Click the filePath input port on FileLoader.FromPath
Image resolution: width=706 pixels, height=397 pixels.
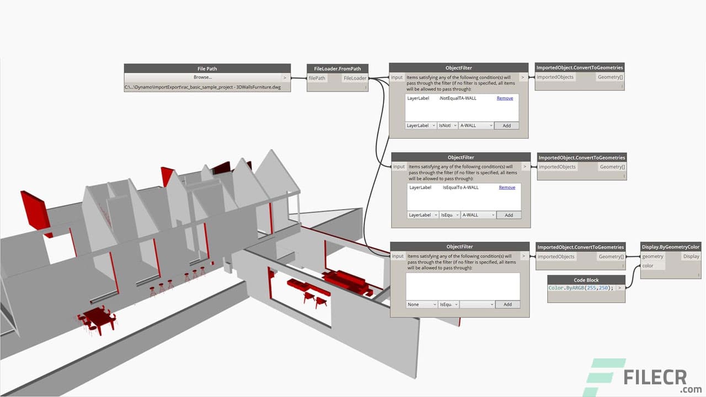point(317,78)
